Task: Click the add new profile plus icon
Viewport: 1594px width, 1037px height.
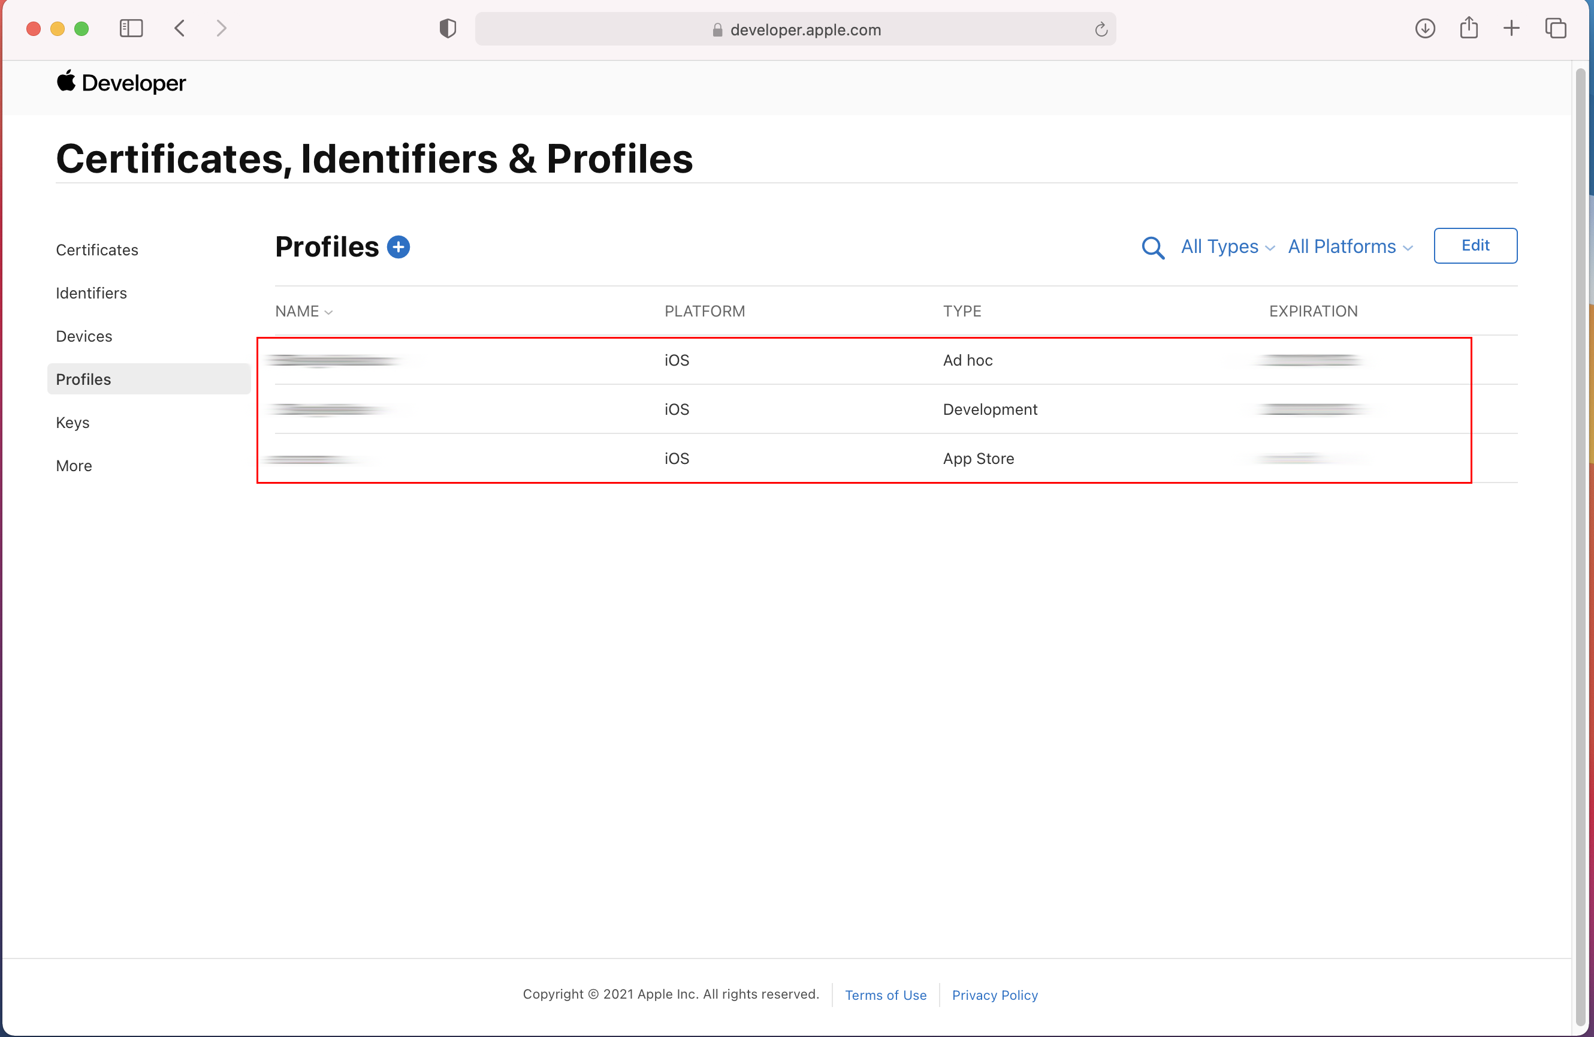Action: point(398,247)
